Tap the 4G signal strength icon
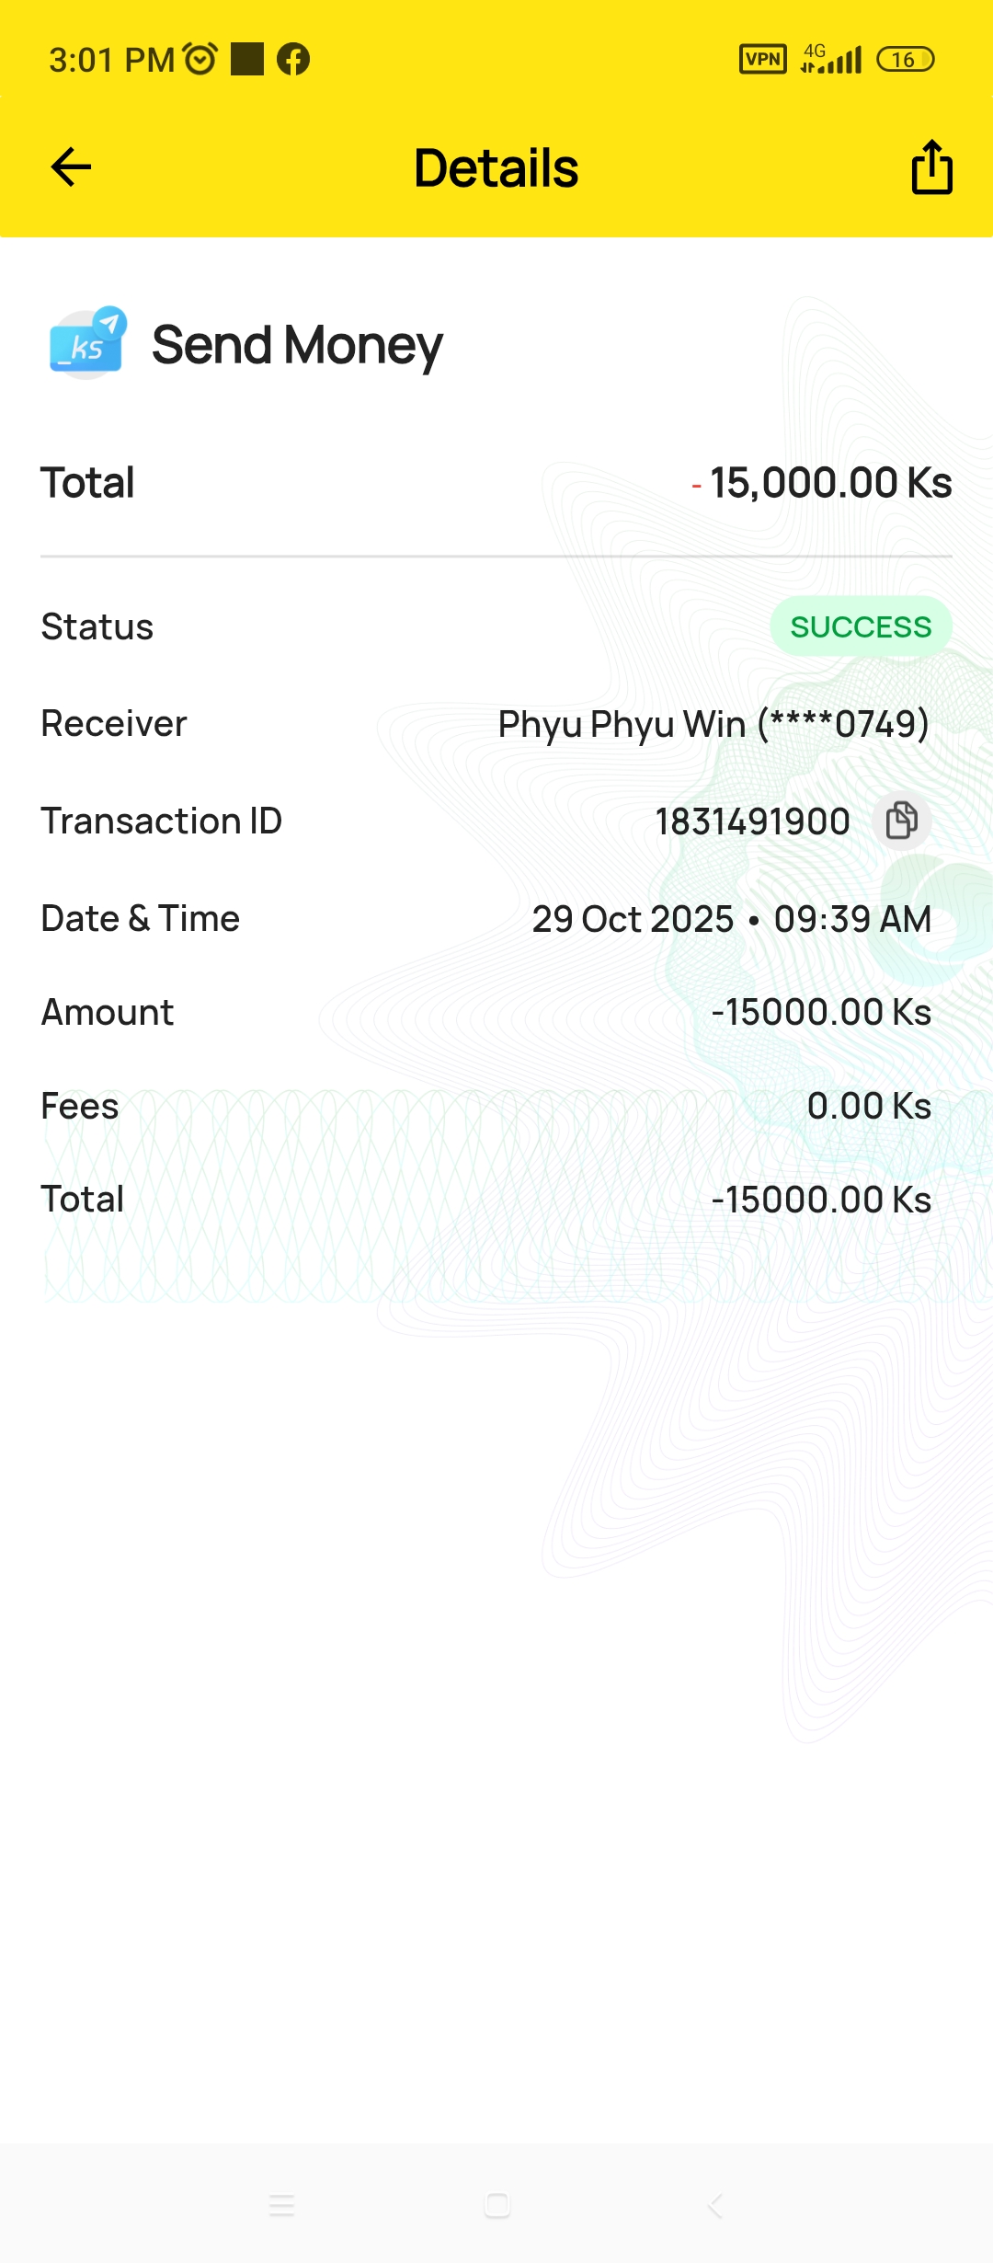This screenshot has height=2263, width=993. [x=831, y=60]
